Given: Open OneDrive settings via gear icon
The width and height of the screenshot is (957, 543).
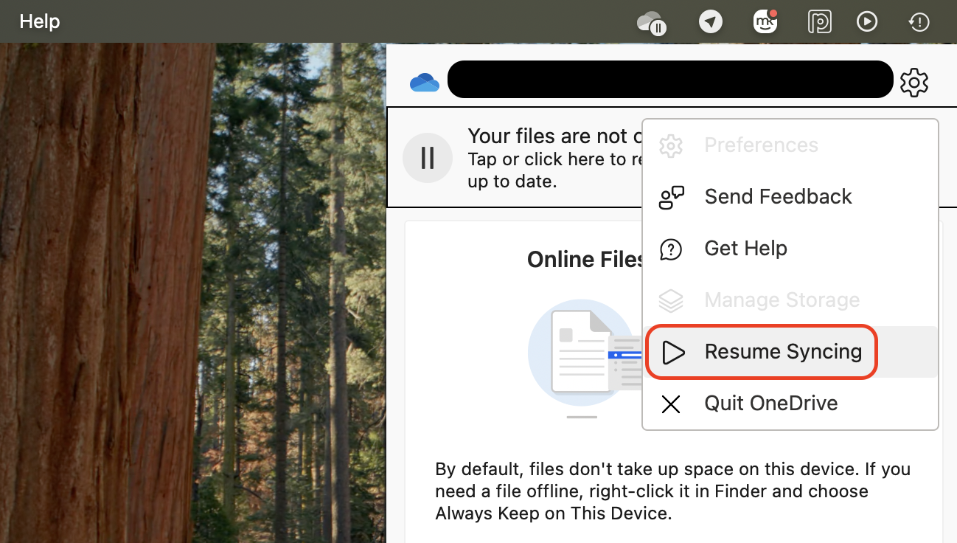Looking at the screenshot, I should coord(914,83).
